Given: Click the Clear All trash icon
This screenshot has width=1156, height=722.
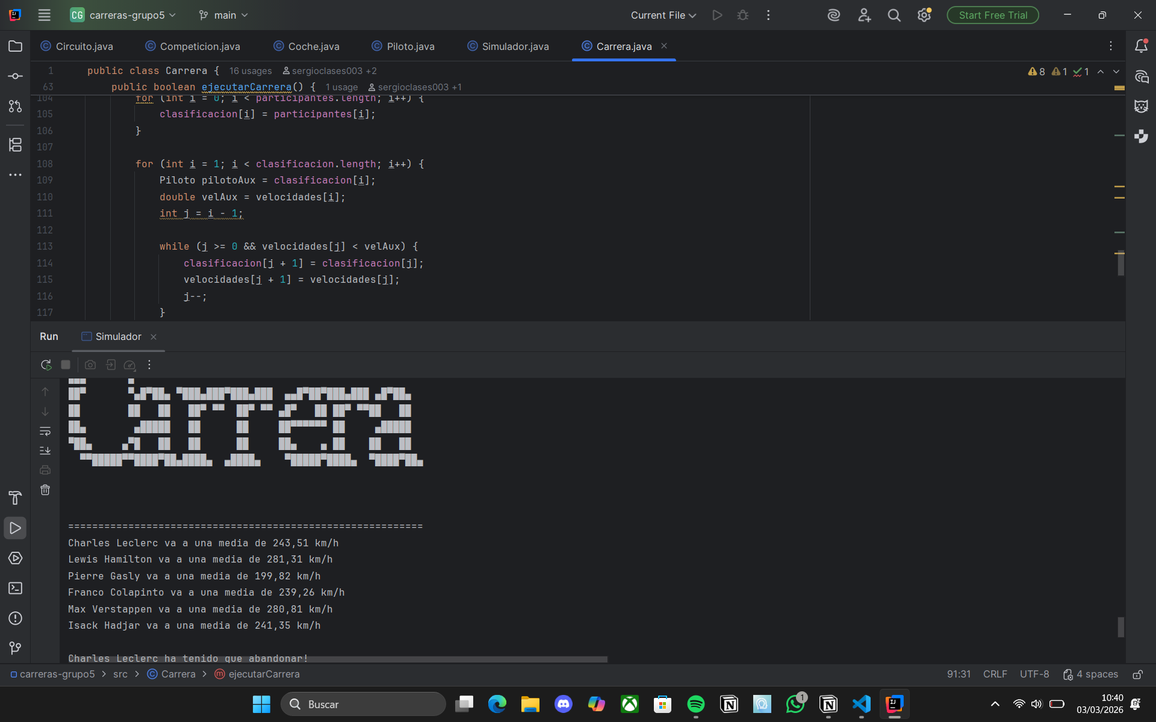Looking at the screenshot, I should point(45,490).
